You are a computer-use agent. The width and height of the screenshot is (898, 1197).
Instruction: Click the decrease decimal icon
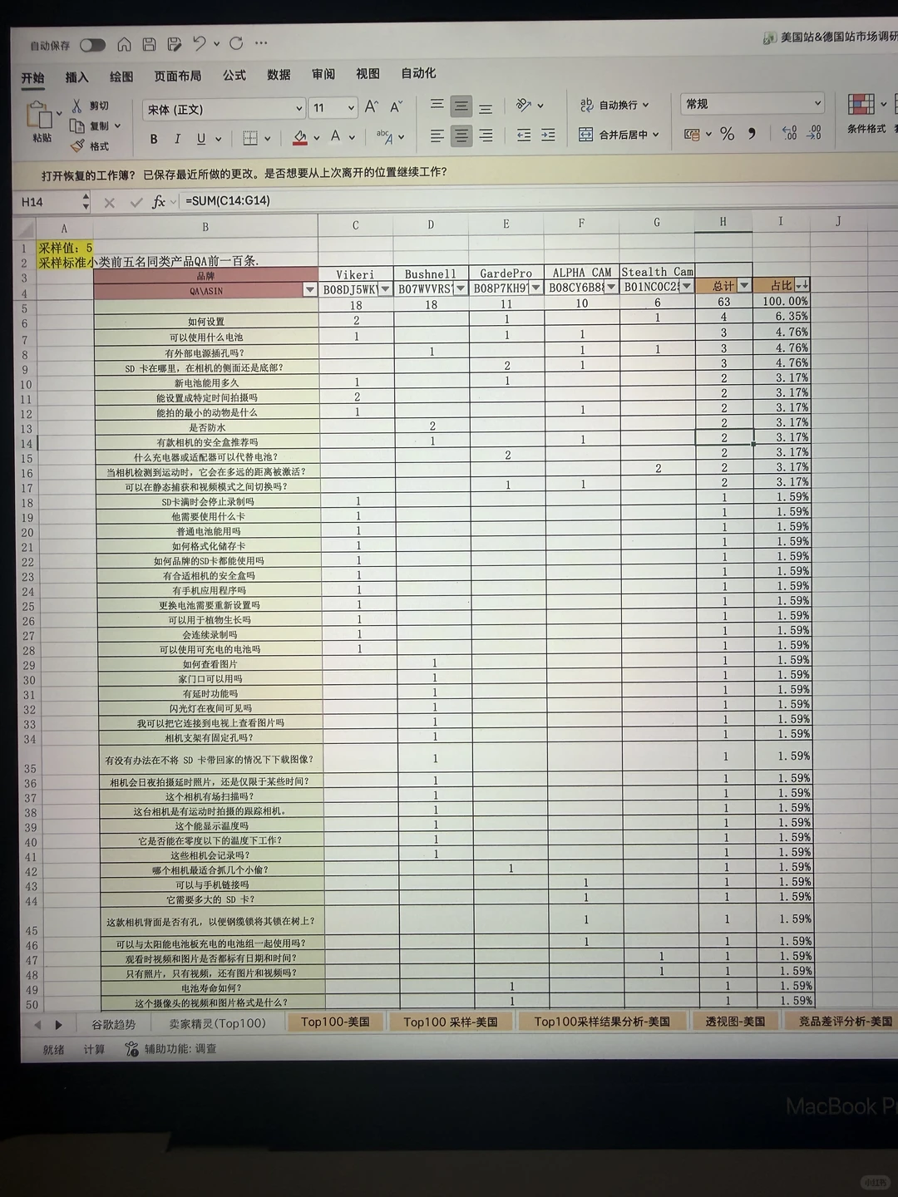point(815,133)
